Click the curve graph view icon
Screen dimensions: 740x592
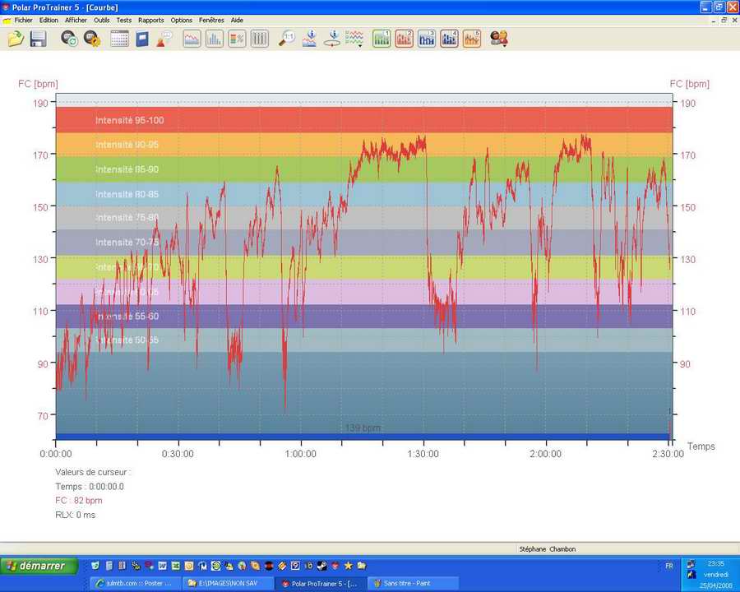pyautogui.click(x=192, y=38)
